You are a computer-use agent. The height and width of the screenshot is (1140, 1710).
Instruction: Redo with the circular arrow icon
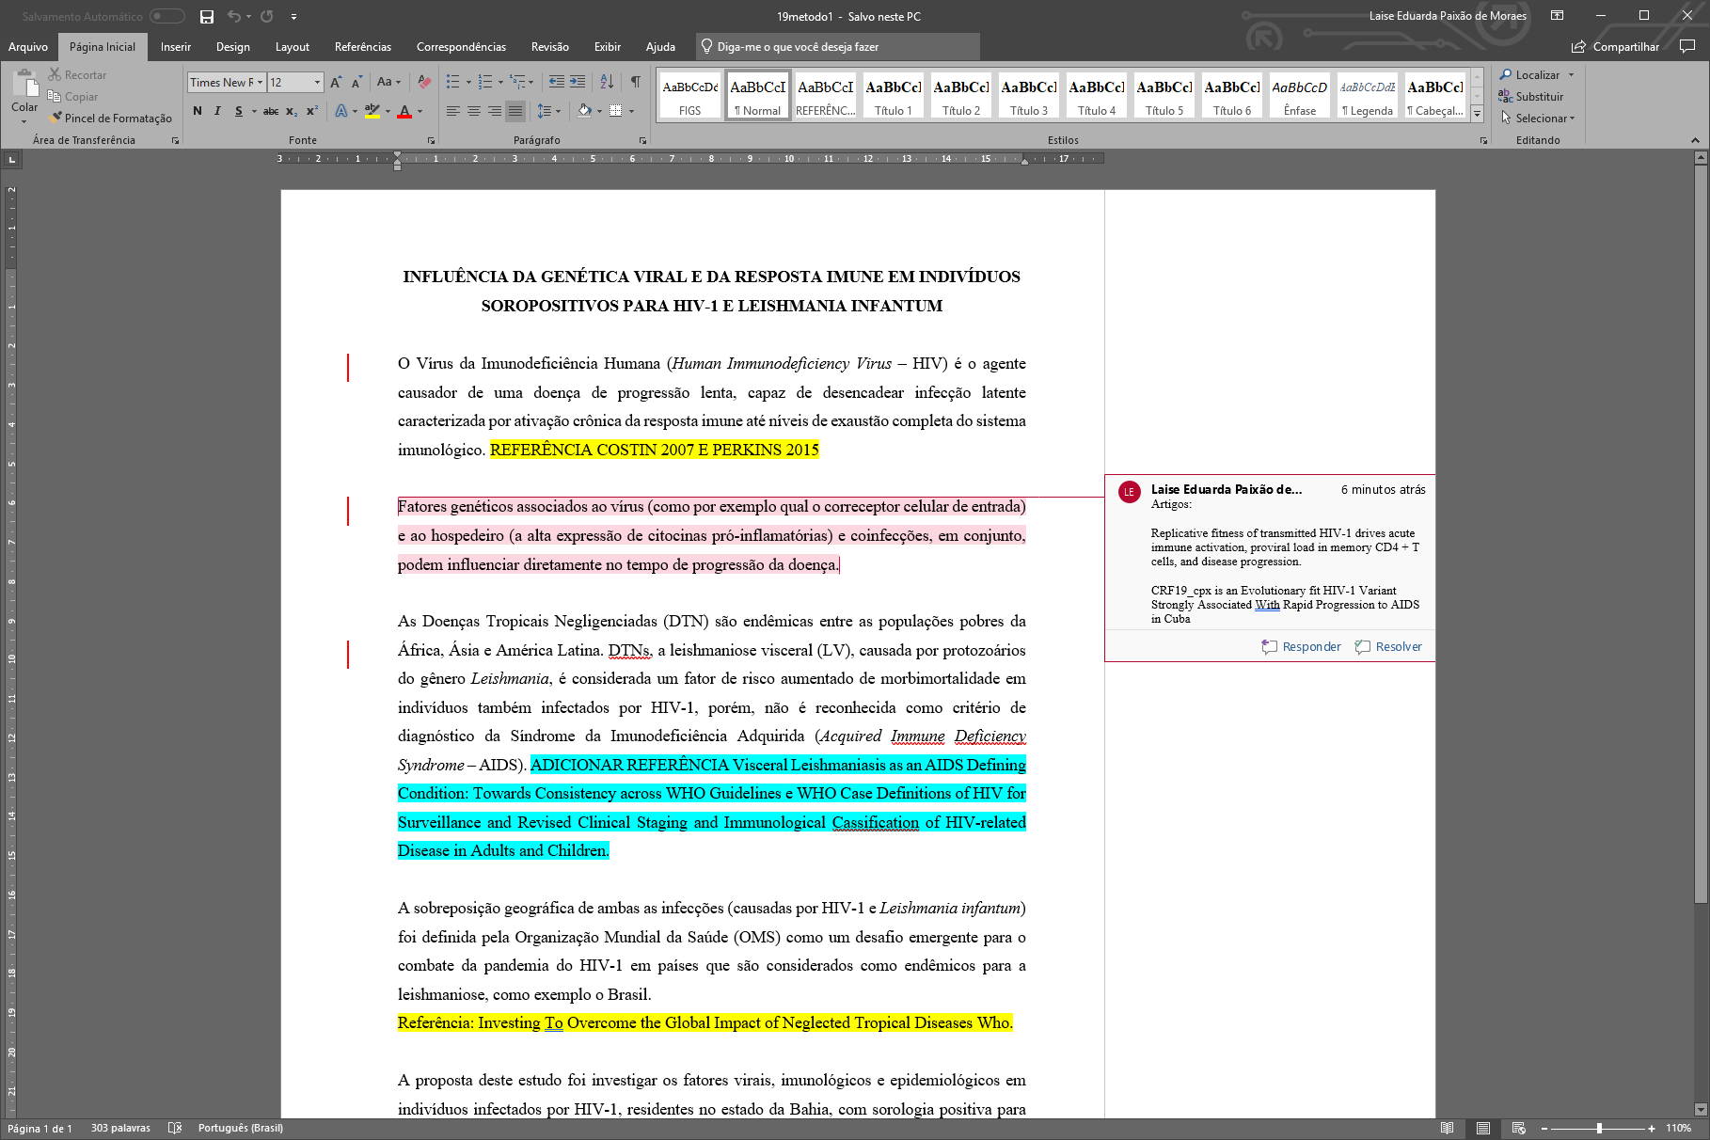click(x=267, y=16)
